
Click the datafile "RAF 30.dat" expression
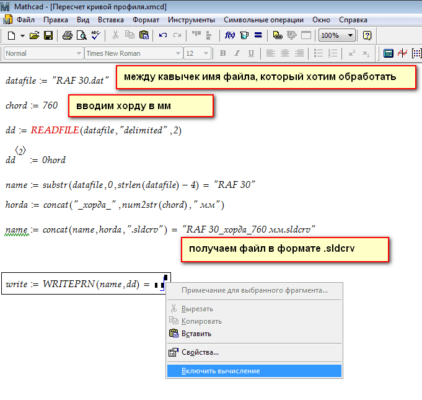point(57,80)
